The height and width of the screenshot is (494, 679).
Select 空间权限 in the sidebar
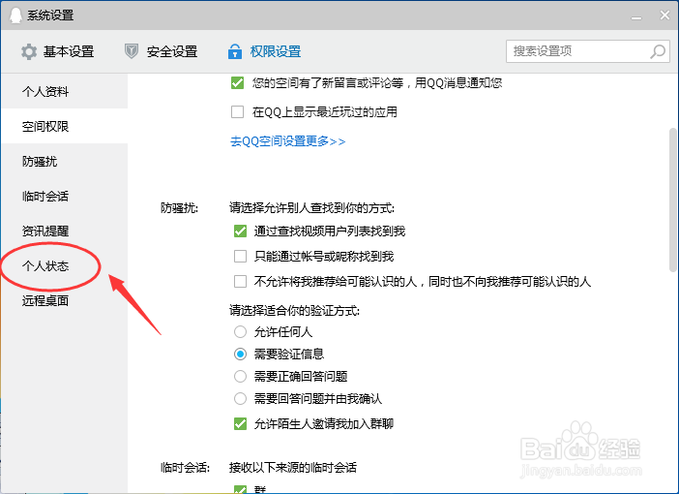click(65, 126)
